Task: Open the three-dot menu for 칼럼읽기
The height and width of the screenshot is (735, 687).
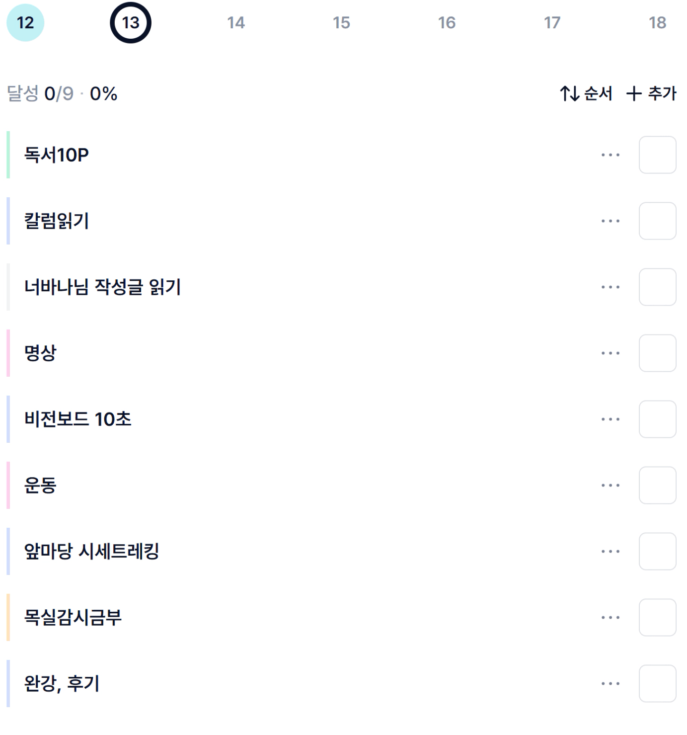Action: 610,221
